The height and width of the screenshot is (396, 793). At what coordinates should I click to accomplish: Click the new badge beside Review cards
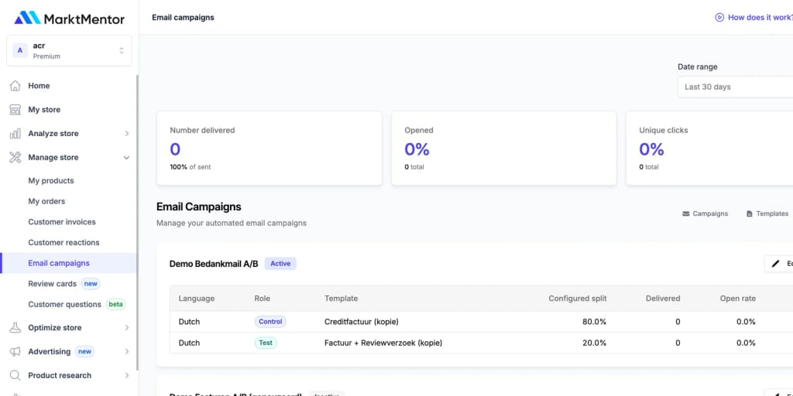[91, 284]
